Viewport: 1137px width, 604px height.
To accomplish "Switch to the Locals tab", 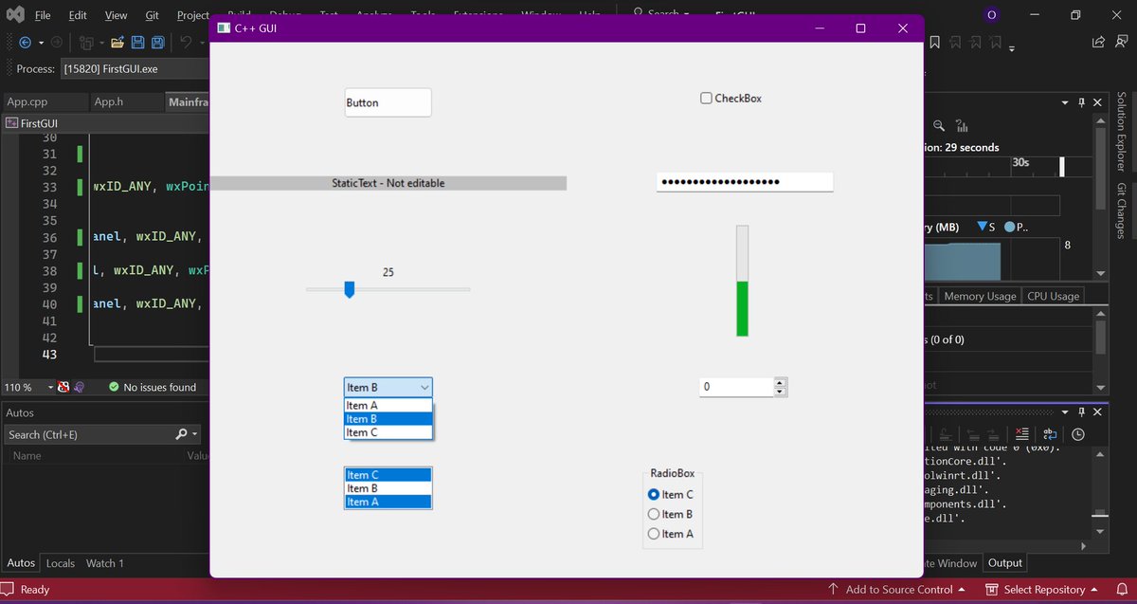I will coord(61,563).
